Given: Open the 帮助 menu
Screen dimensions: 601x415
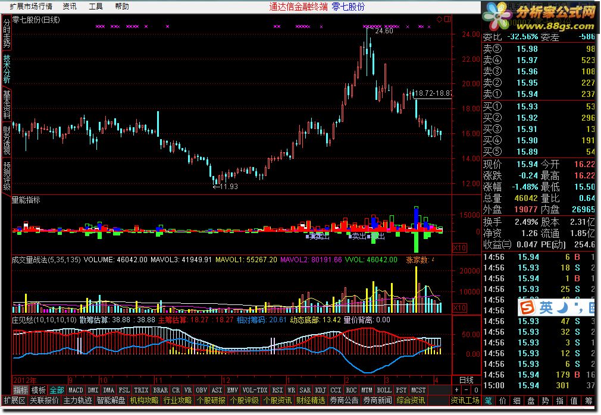Looking at the screenshot, I should coord(121,6).
